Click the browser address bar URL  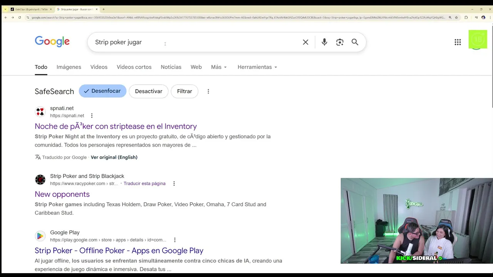pos(238,17)
